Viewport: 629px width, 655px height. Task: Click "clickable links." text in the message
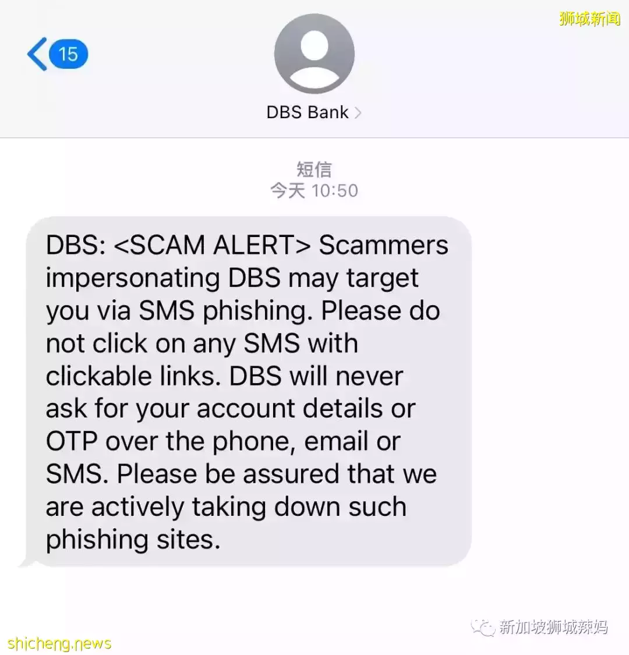[133, 376]
